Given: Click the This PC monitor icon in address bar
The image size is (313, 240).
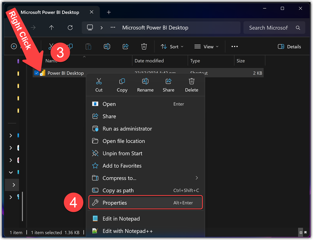Looking at the screenshot, I should pyautogui.click(x=90, y=27).
